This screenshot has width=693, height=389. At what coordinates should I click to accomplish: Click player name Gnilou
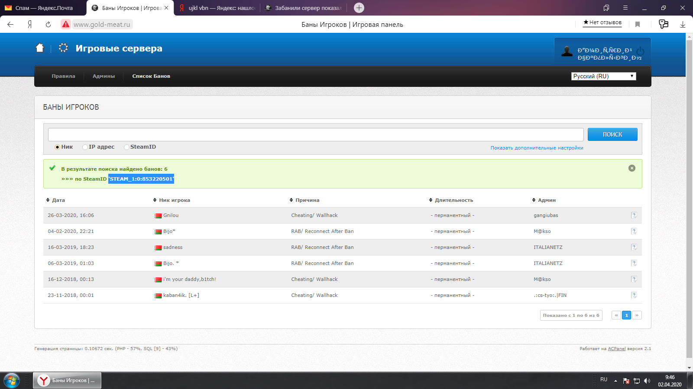pos(171,215)
